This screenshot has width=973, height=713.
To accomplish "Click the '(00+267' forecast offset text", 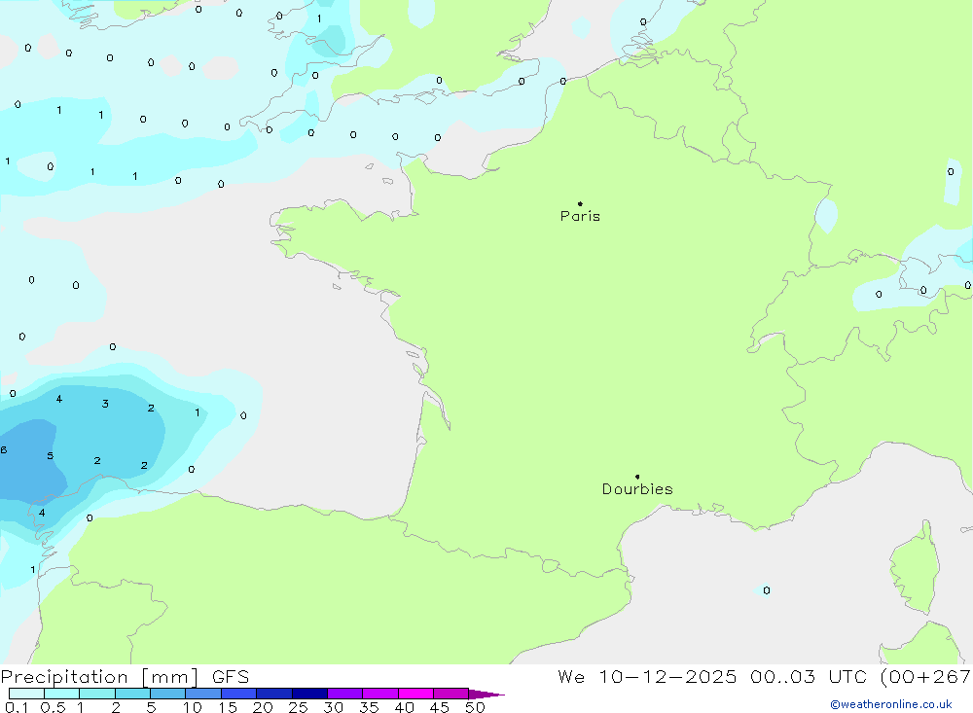I will (926, 676).
